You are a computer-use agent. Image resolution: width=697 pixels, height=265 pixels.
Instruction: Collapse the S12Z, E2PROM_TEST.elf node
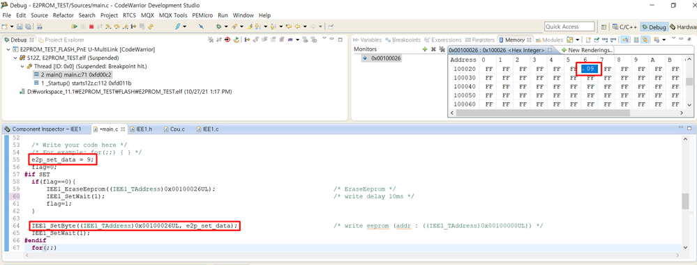click(15, 58)
